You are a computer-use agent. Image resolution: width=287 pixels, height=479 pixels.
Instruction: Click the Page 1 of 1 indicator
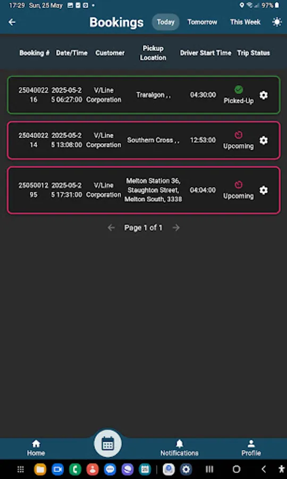click(x=143, y=228)
